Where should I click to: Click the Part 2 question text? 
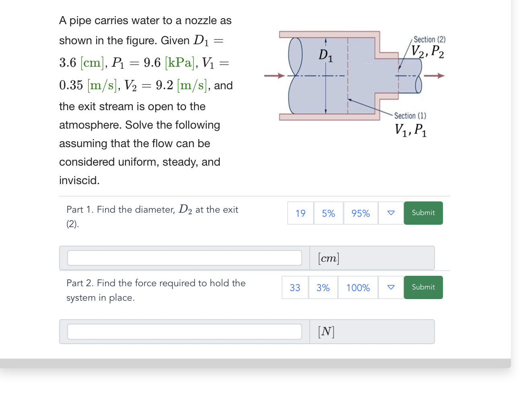(156, 290)
